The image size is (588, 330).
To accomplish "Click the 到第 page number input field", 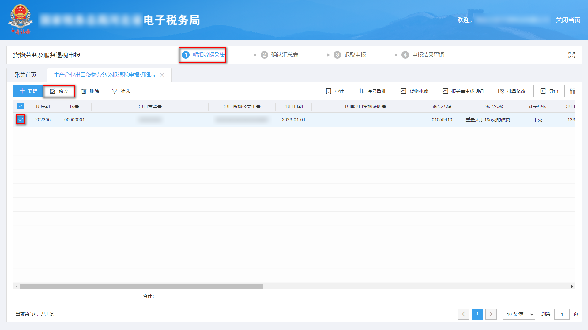I will tap(562, 314).
